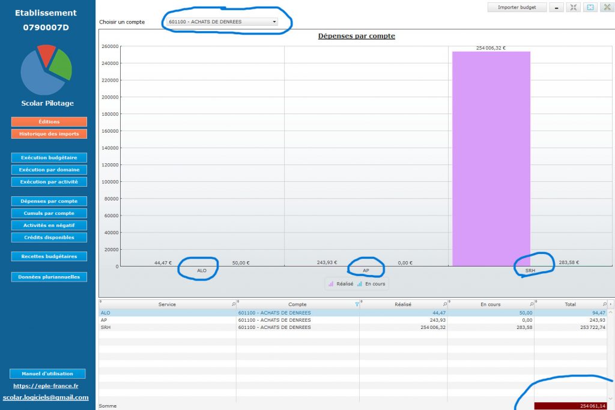Click the Scolar Pilotage pie chart logo
Screen dimensions: 615x410
(46, 70)
